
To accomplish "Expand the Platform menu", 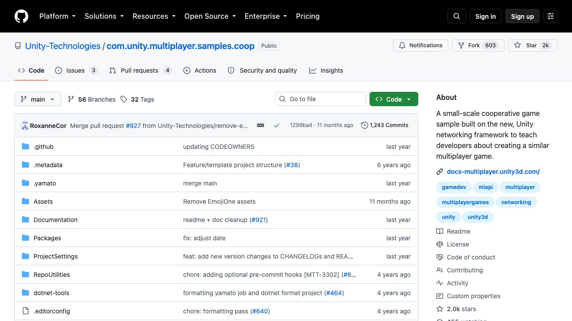I will point(57,16).
